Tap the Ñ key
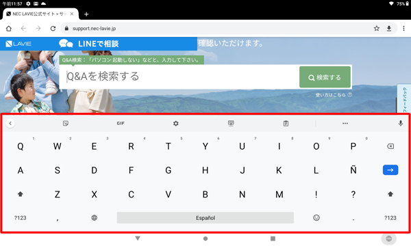The width and height of the screenshot is (411, 246). [x=353, y=170]
